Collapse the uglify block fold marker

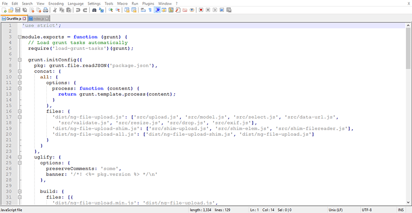20,157
